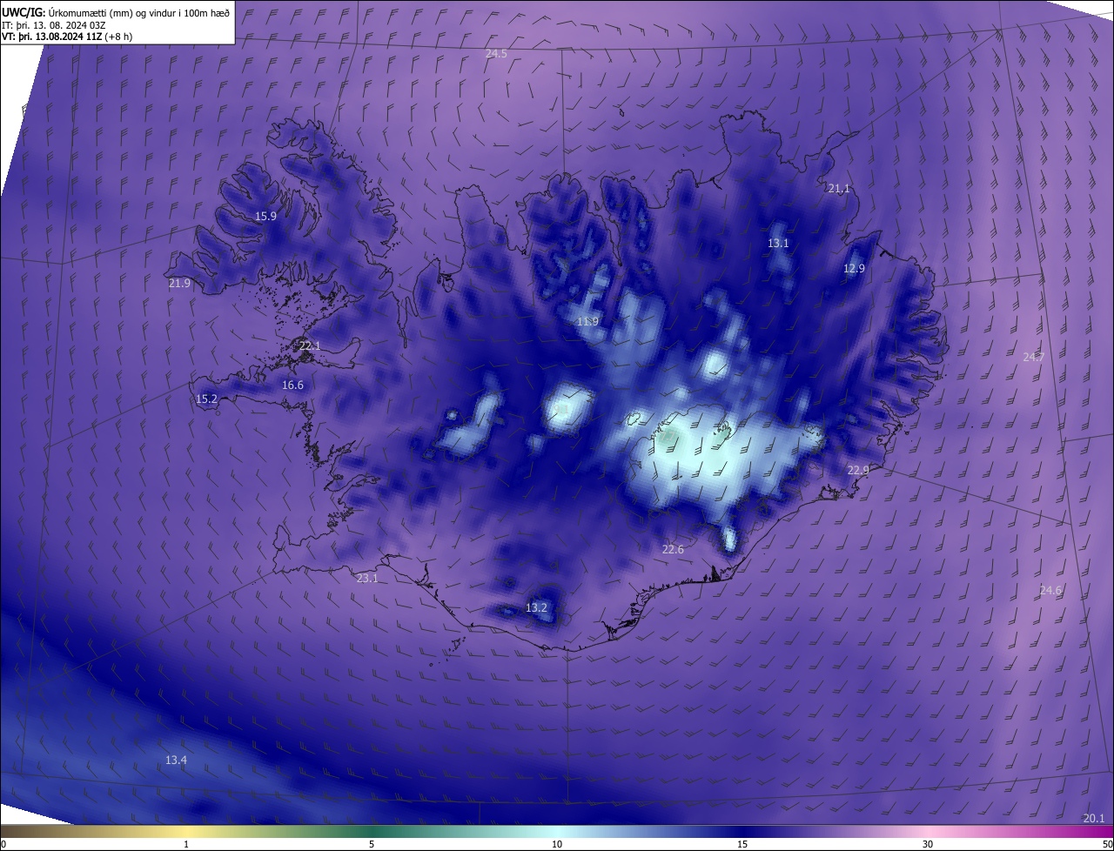
Task: Click the colorbar tick label 30
Action: point(928,844)
